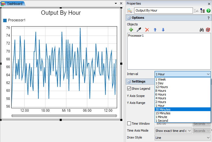Image resolution: width=212 pixels, height=142 pixels.
Task: Click the binoculars find icon
Action: point(202,30)
